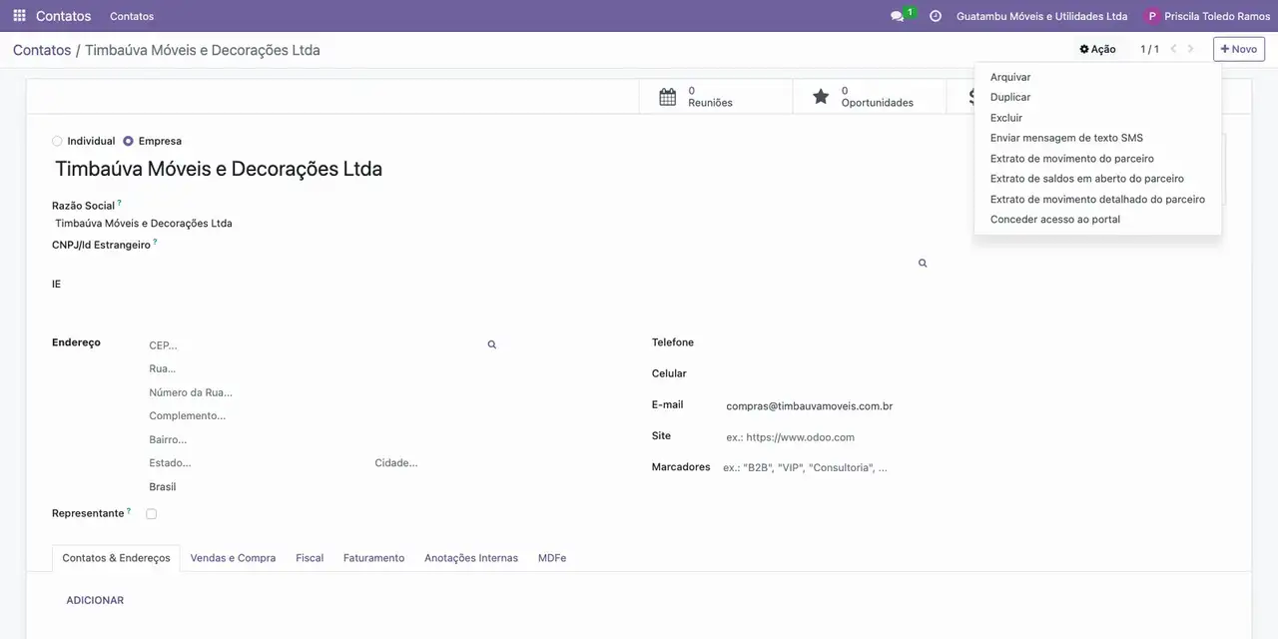Viewport: 1278px width, 639px height.
Task: Switch to the Fiscal tab
Action: pyautogui.click(x=310, y=558)
